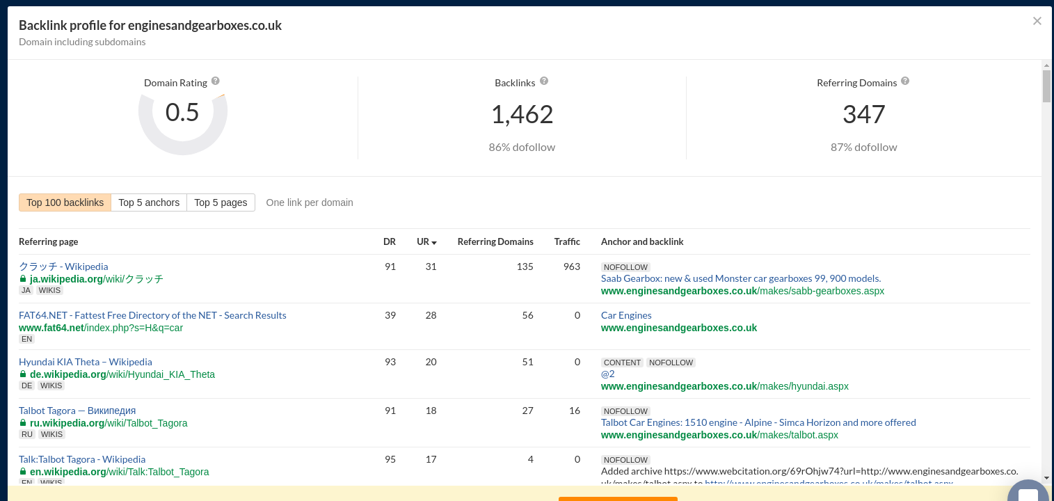The image size is (1054, 501).
Task: Click the Domain Rating help icon
Action: 216,81
